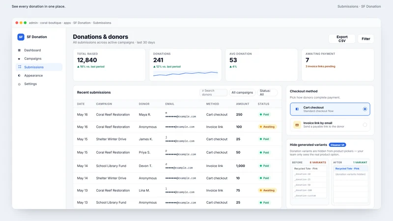The height and width of the screenshot is (221, 393).
Task: Click the Dashboard grid icon
Action: click(19, 50)
